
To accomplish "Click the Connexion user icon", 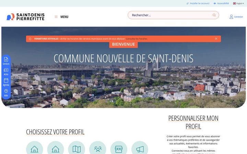I will pyautogui.click(x=231, y=17).
